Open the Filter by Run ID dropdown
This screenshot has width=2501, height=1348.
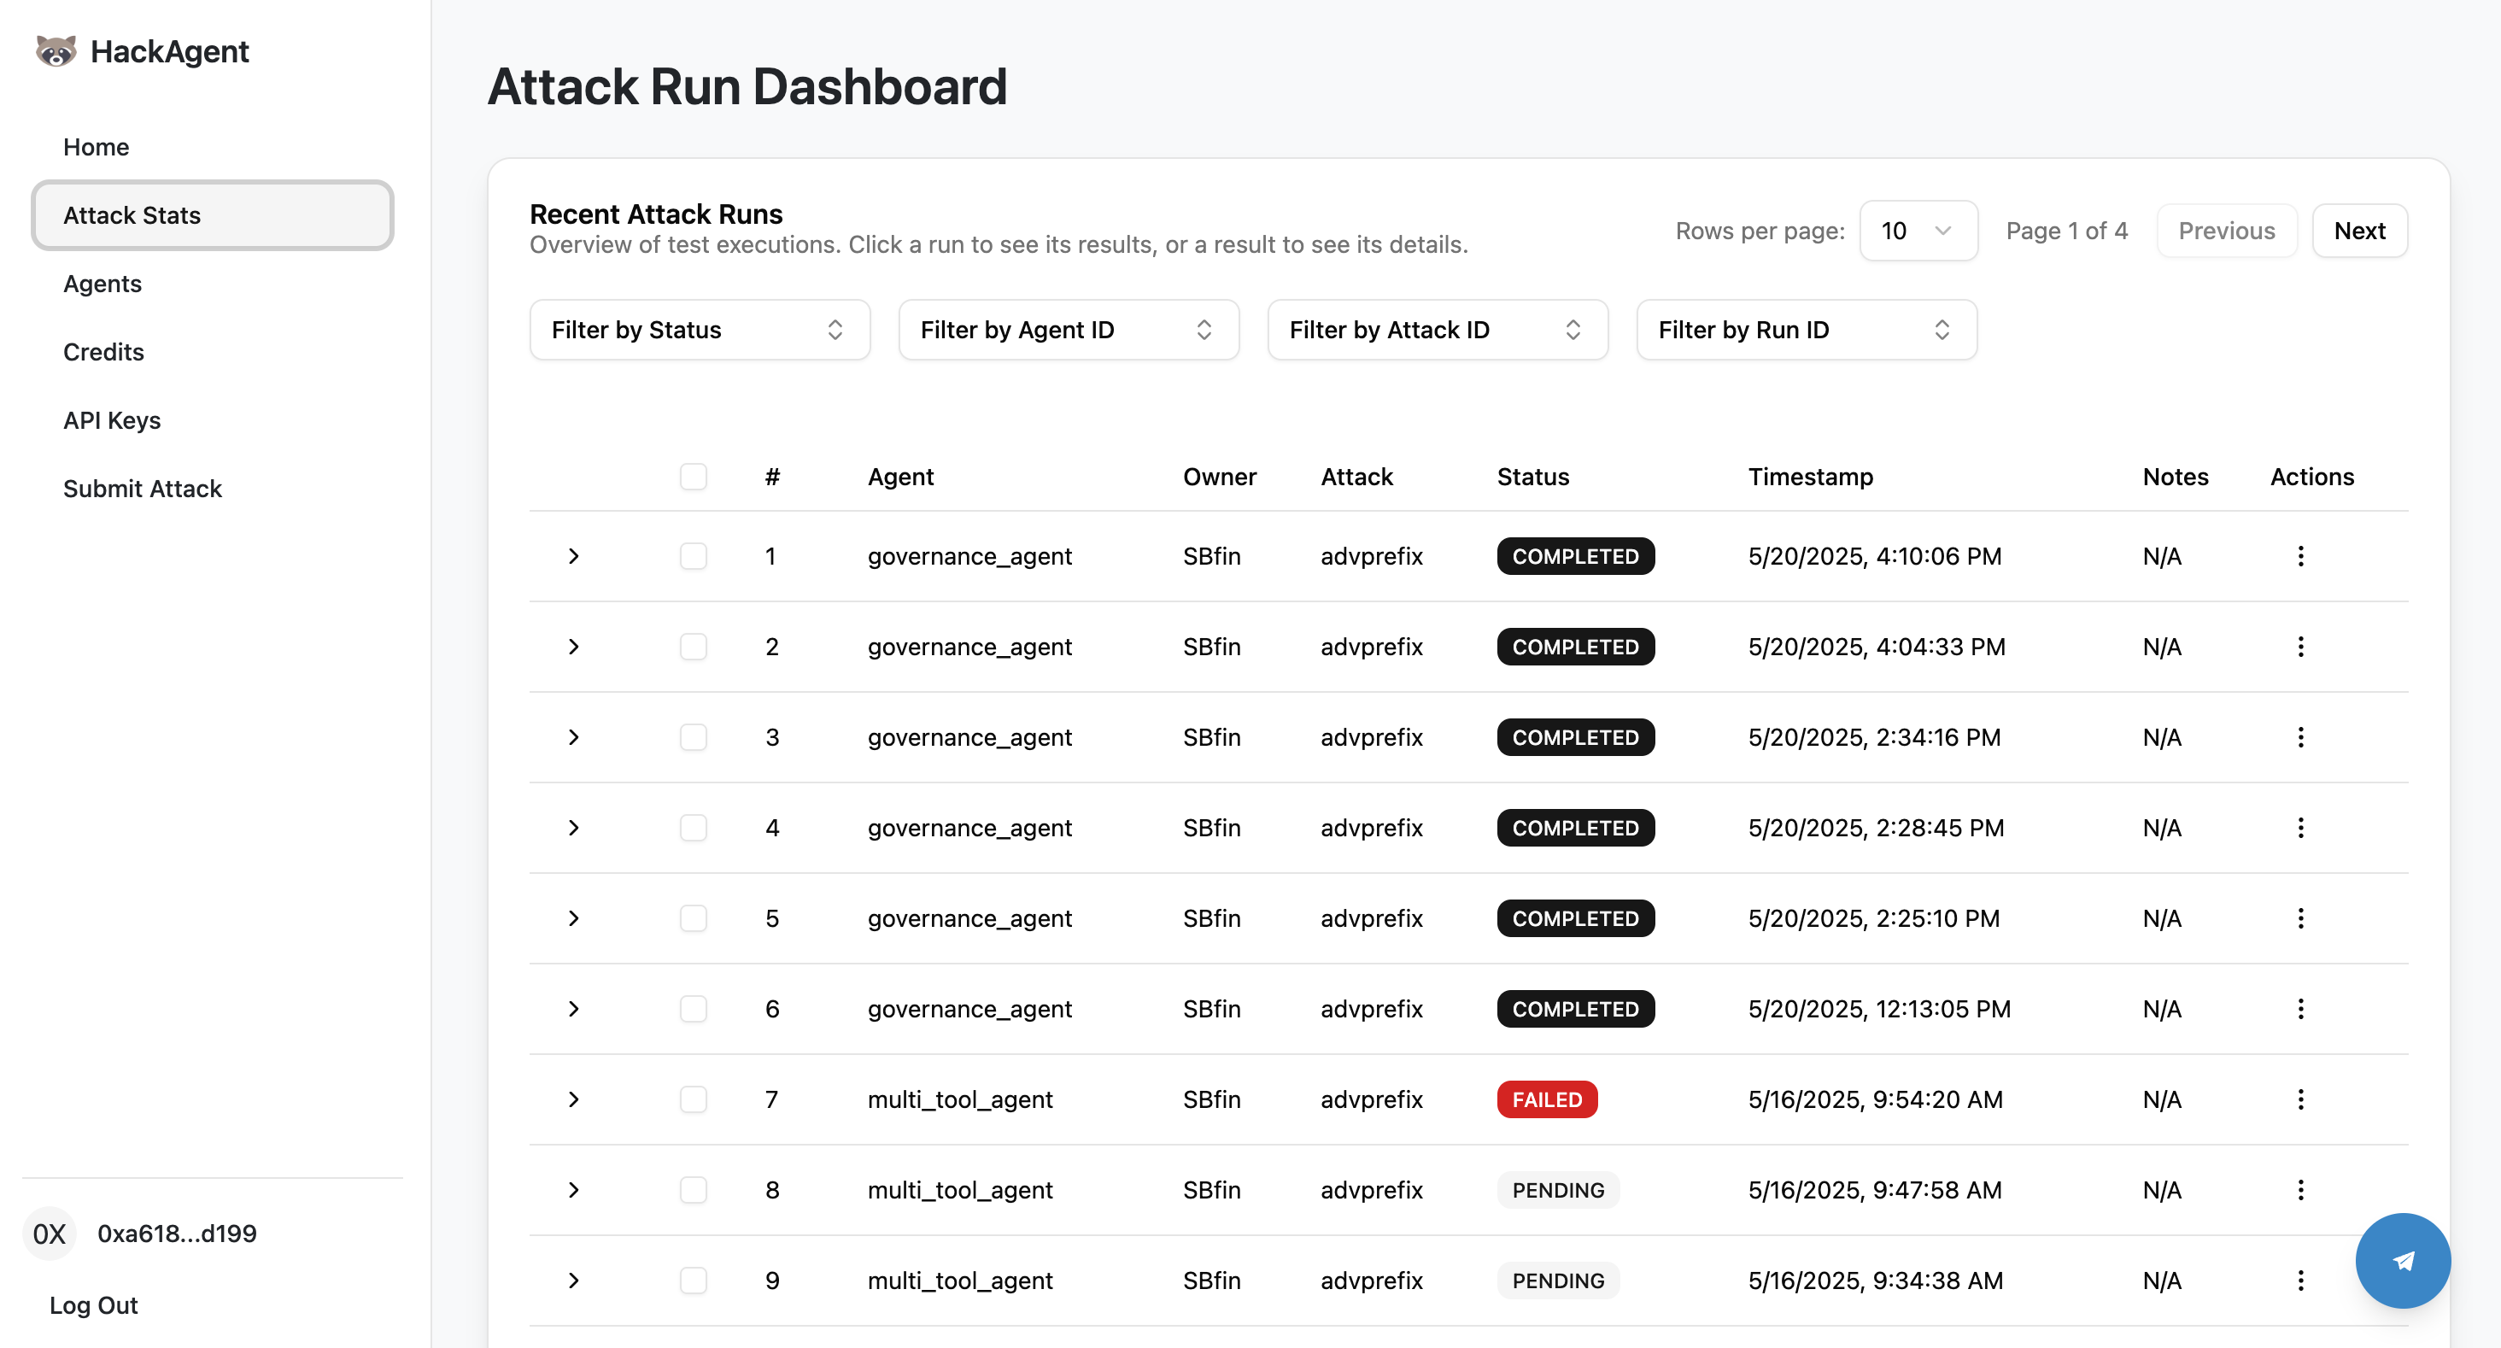(1806, 331)
